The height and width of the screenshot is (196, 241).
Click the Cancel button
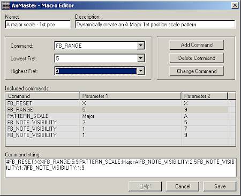(183, 186)
